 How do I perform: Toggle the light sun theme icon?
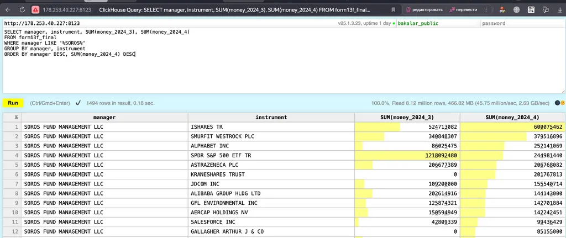click(x=563, y=103)
